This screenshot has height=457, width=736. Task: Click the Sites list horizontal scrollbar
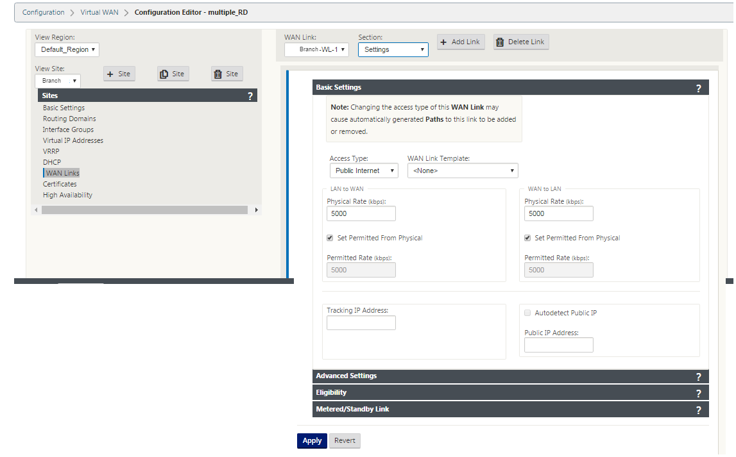[x=144, y=210]
